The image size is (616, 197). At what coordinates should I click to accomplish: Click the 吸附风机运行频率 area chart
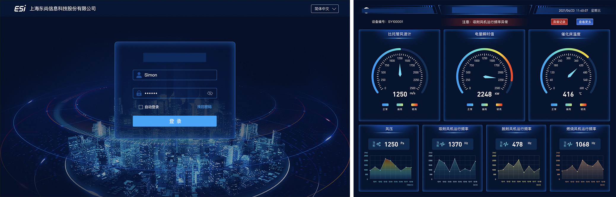pyautogui.click(x=455, y=168)
